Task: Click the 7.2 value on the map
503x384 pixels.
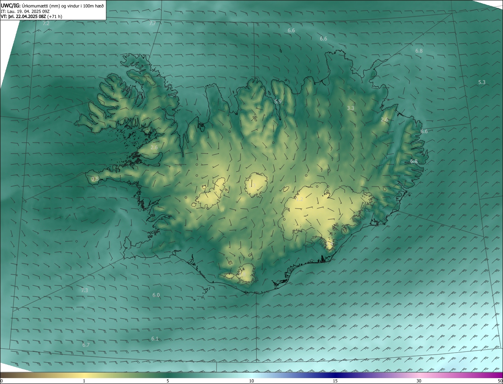Action: click(x=46, y=24)
